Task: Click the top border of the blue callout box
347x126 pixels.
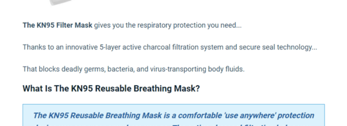Action: click(174, 104)
